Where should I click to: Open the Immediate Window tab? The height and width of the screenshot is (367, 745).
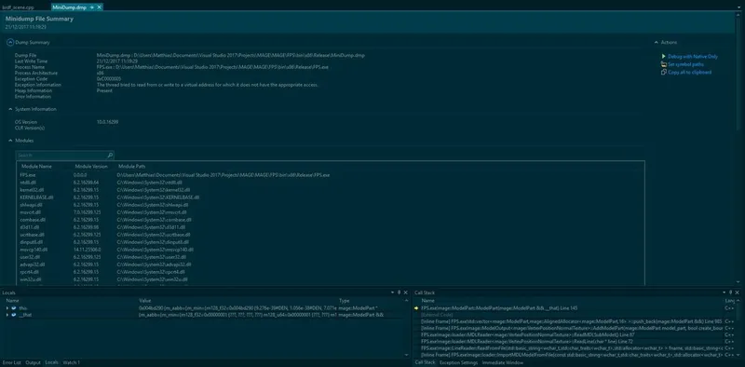502,362
